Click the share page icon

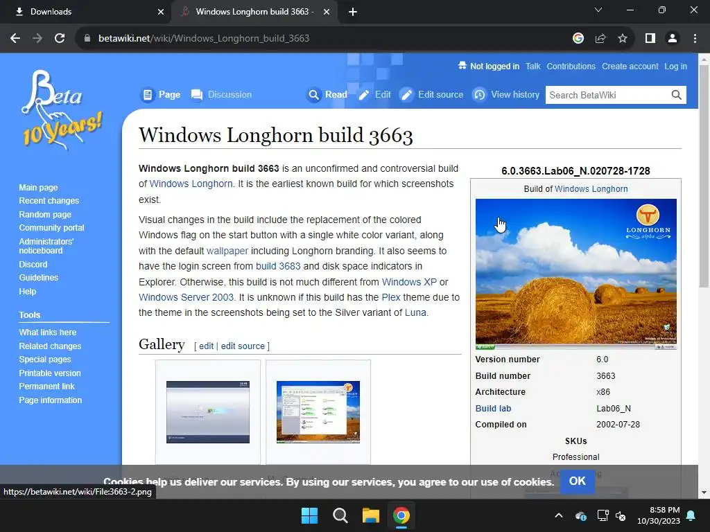pyautogui.click(x=600, y=39)
